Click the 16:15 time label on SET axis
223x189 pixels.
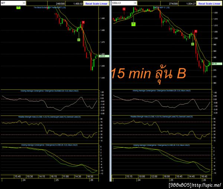click(54, 177)
